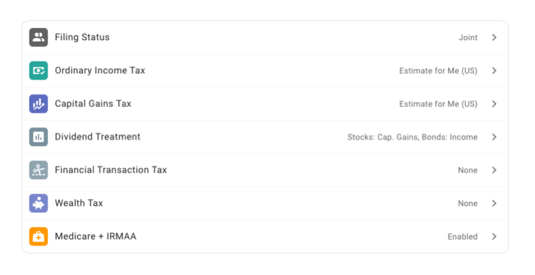Click the Financial Transaction Tax icon

pos(39,170)
